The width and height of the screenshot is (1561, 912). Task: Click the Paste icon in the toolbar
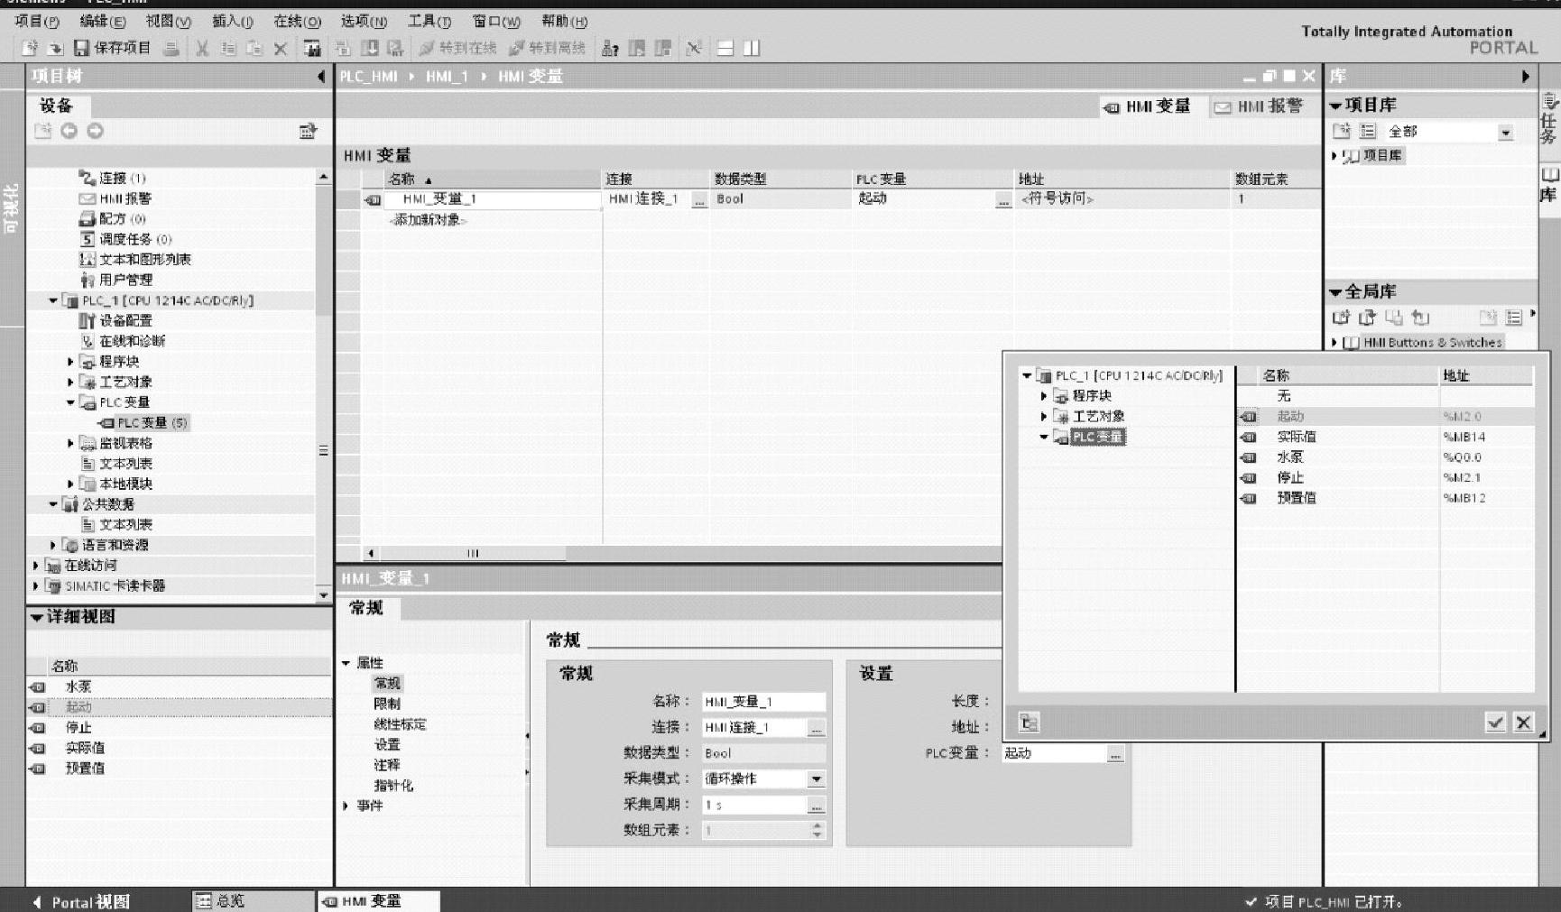(254, 48)
